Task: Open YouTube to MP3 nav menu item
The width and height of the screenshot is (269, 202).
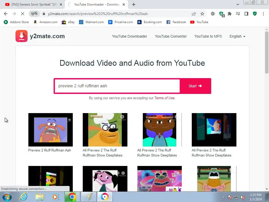Action: [208, 36]
